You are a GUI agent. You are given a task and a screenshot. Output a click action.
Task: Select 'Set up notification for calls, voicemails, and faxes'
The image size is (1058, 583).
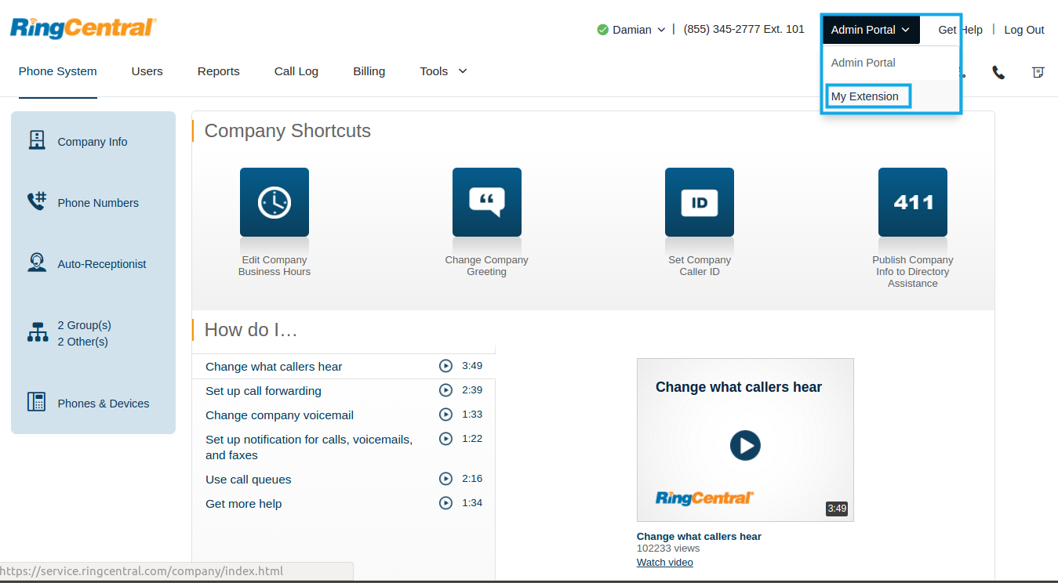tap(309, 447)
